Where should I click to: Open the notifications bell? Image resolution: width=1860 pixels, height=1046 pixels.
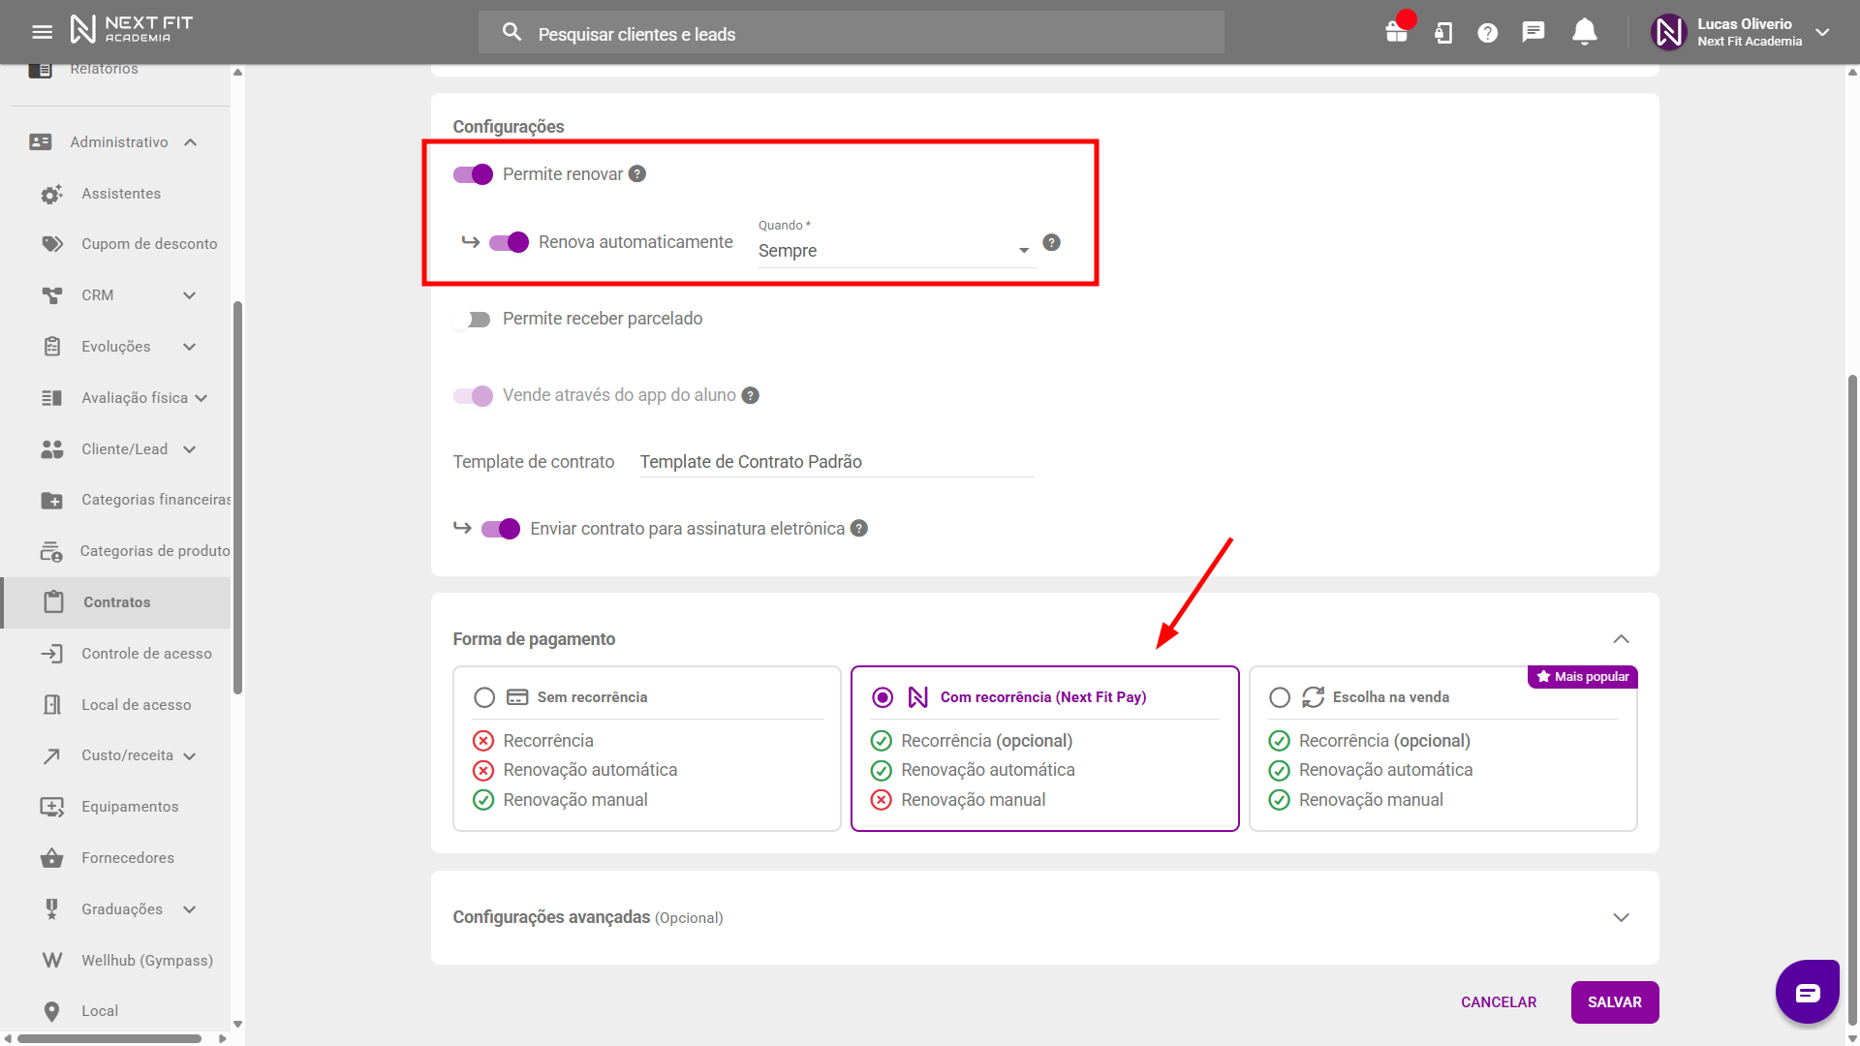(x=1584, y=32)
